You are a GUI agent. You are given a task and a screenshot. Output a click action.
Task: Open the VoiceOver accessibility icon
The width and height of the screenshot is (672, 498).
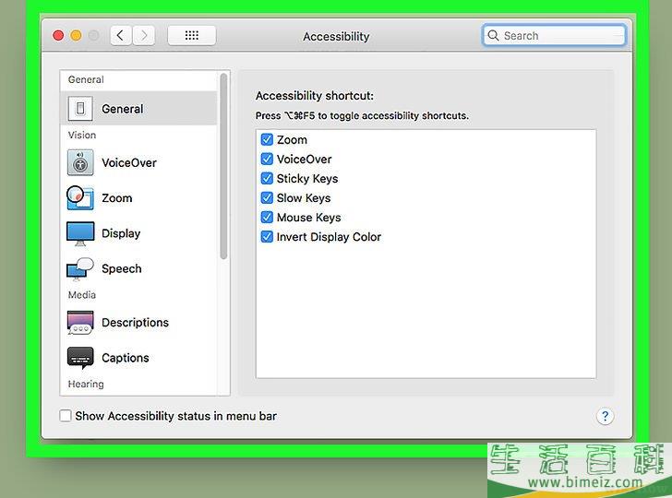coord(80,163)
